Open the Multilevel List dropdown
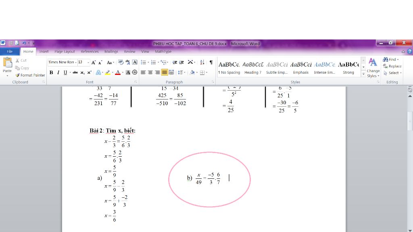Viewport: 413px width, 232px height. 168,62
